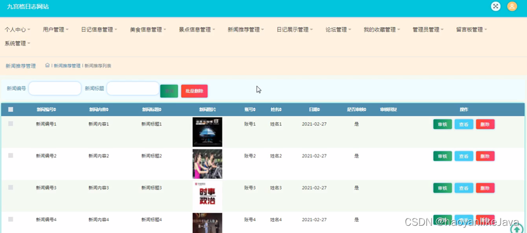Sort table by 姓名 column
This screenshot has height=233, width=527.
(276, 109)
